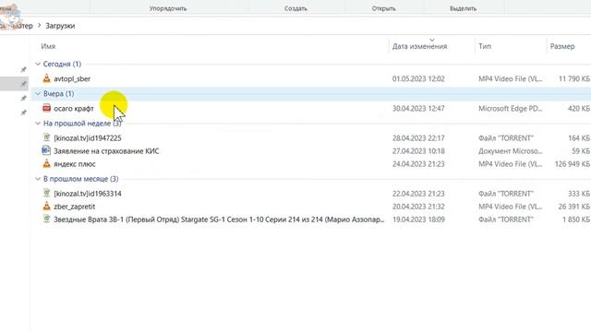Click the size 59 КБ

581,151
